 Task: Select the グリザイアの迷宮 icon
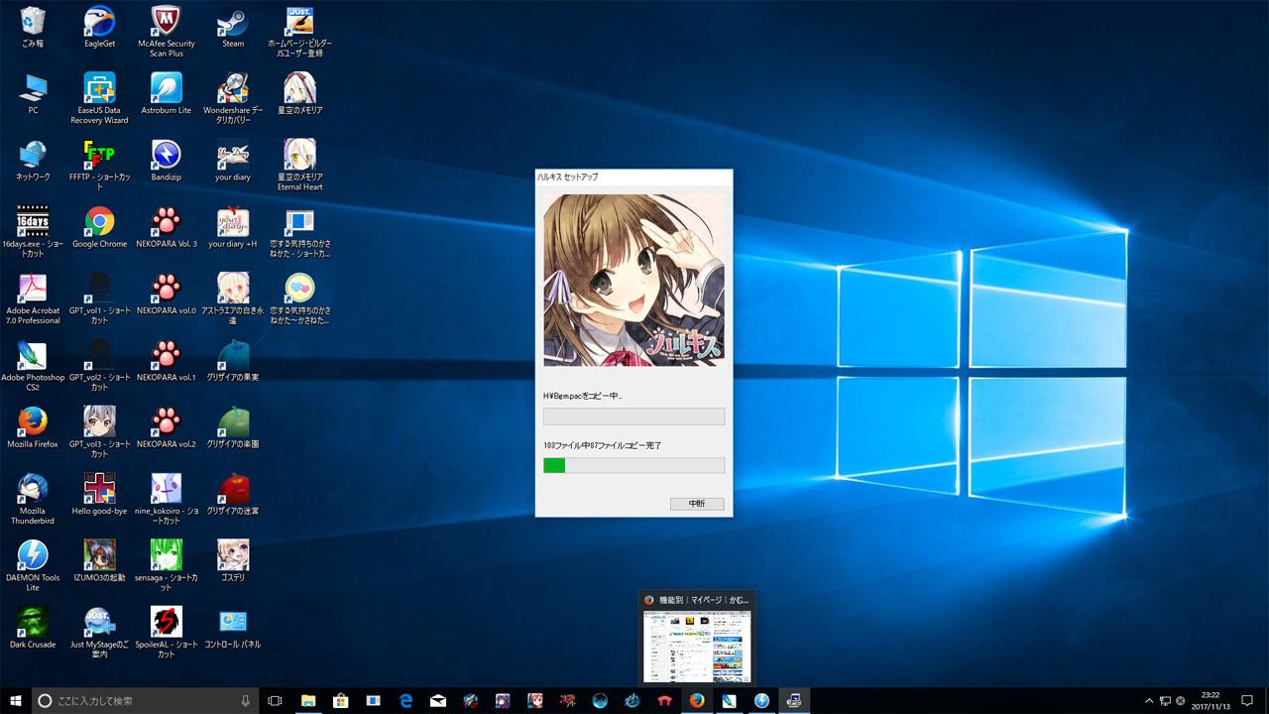(x=233, y=493)
